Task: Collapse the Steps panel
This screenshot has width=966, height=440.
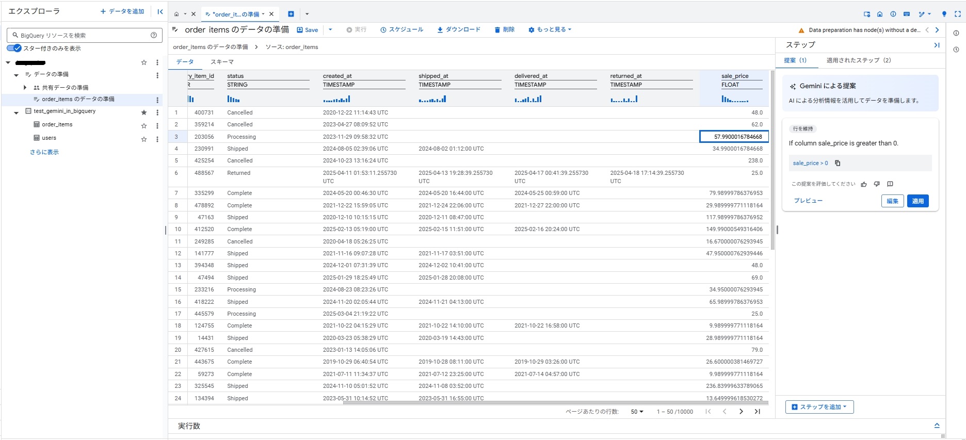Action: [x=937, y=45]
